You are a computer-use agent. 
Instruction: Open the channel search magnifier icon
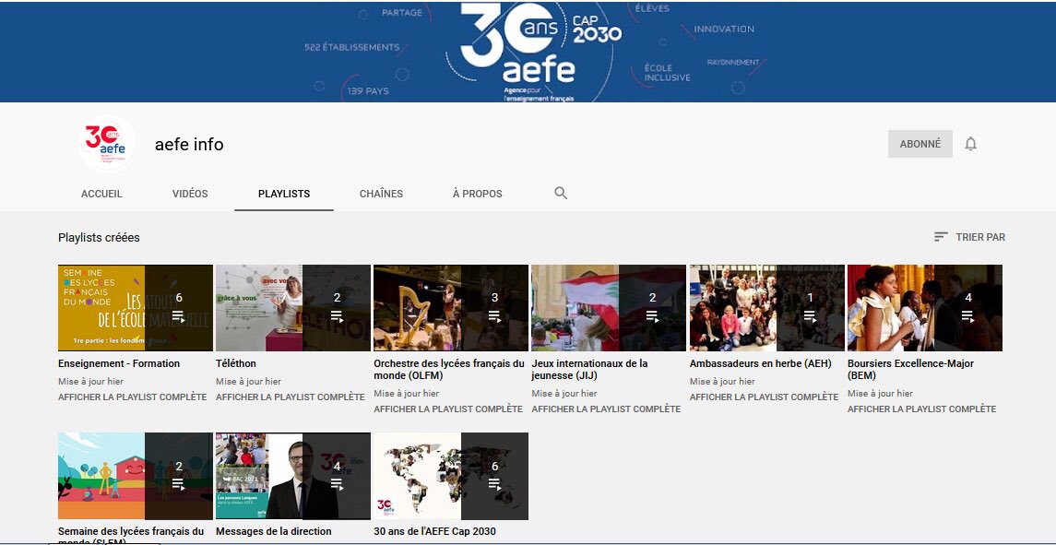click(561, 194)
